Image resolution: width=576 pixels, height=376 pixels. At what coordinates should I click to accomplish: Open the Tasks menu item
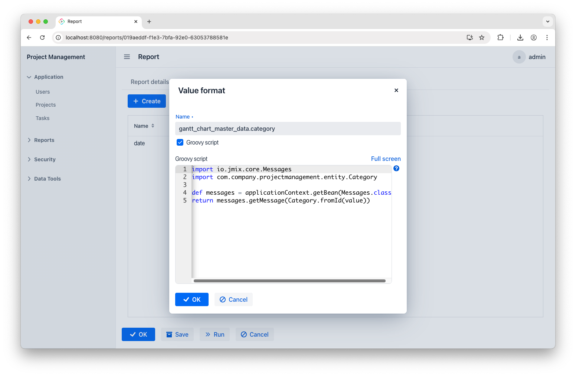coord(43,118)
